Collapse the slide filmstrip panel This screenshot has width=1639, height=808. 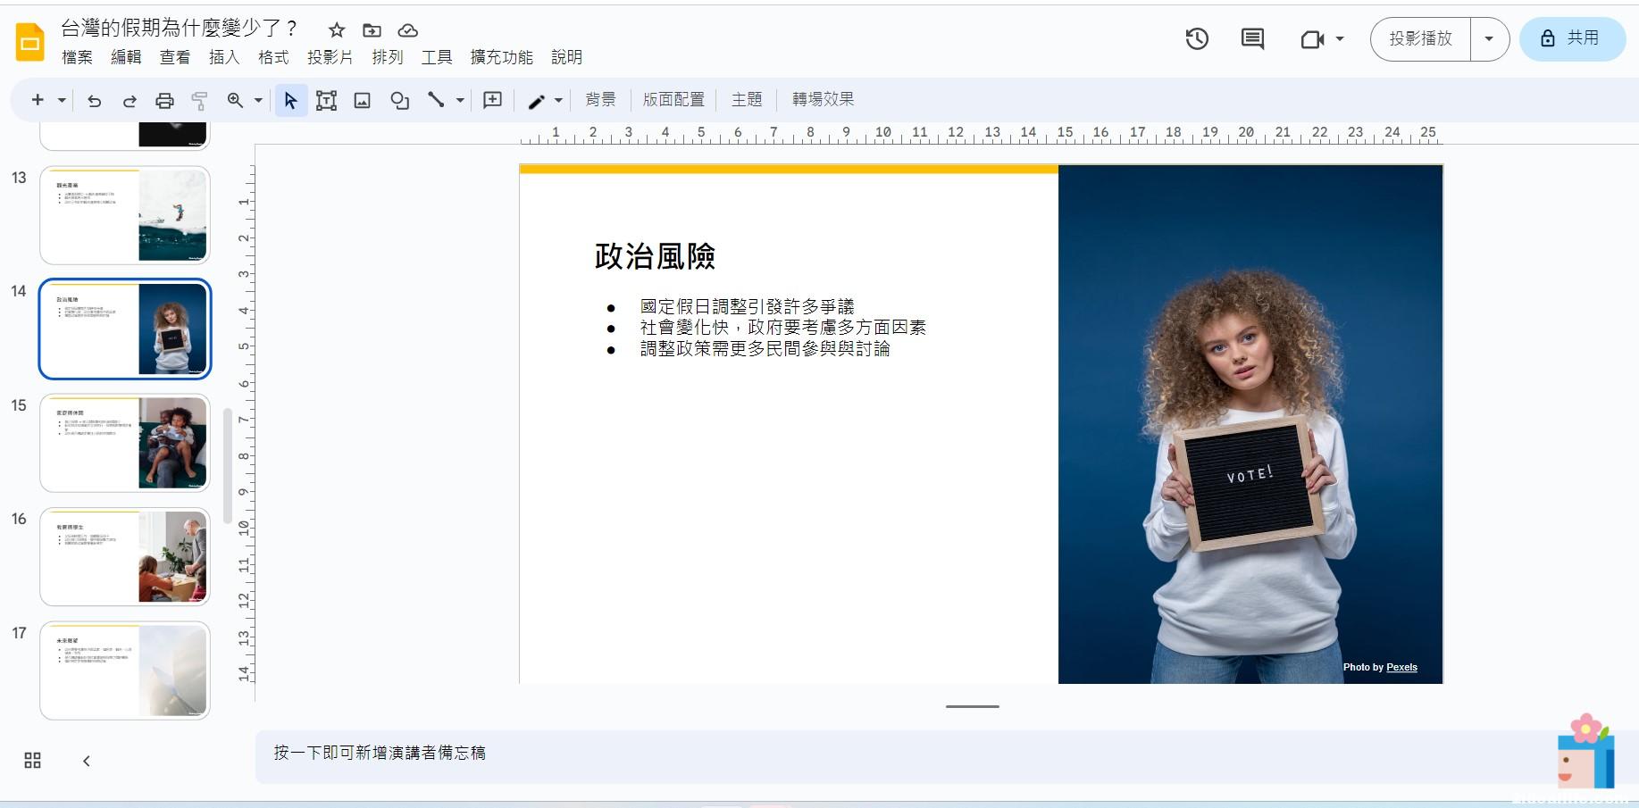pos(87,761)
